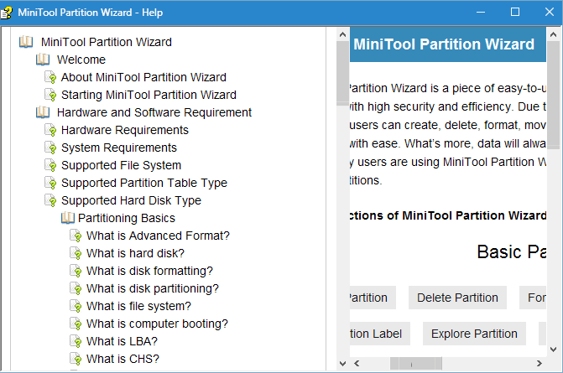Screen dimensions: 563x373
Task: Click the content pane horizontal scrollbar thumb
Action: point(416,364)
